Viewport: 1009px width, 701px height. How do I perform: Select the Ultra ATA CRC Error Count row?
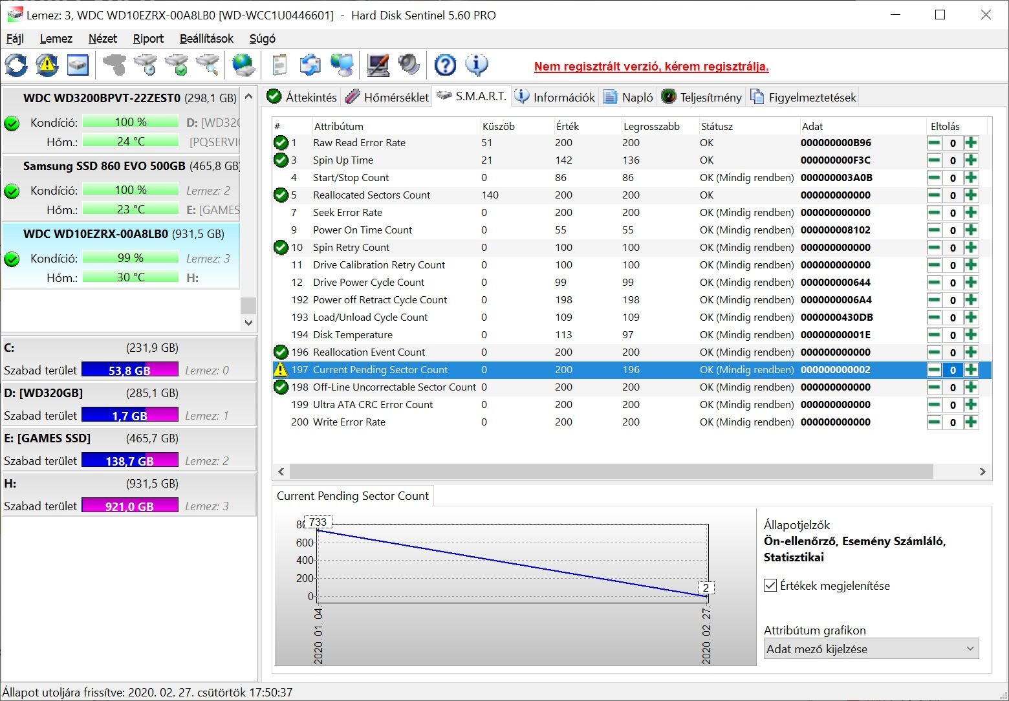pyautogui.click(x=631, y=405)
